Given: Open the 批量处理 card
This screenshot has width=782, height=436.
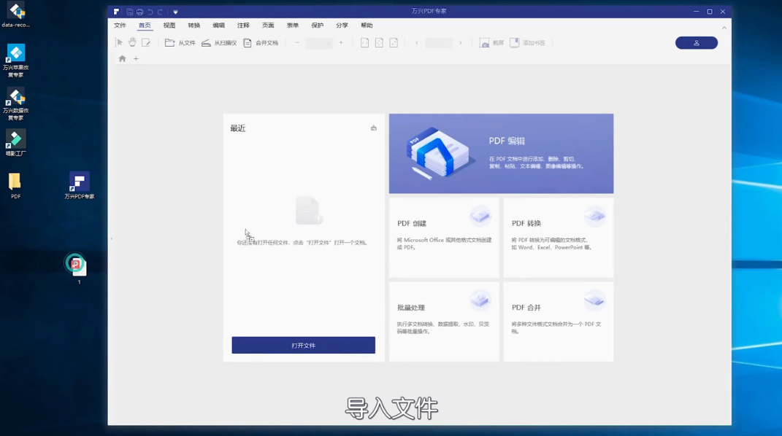Looking at the screenshot, I should 444,322.
